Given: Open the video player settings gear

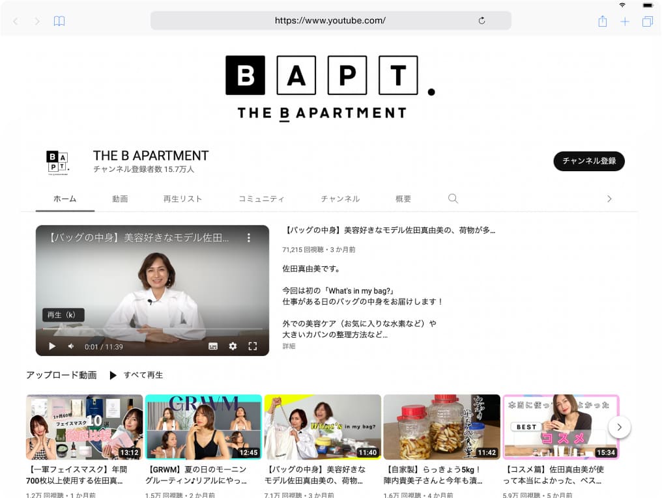Looking at the screenshot, I should [x=233, y=346].
